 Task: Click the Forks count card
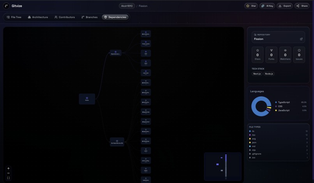pyautogui.click(x=272, y=55)
